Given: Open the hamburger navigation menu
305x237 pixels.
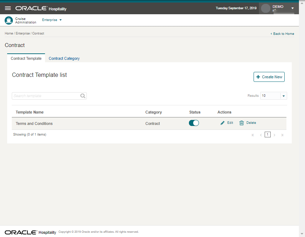Looking at the screenshot, I should tap(8, 8).
